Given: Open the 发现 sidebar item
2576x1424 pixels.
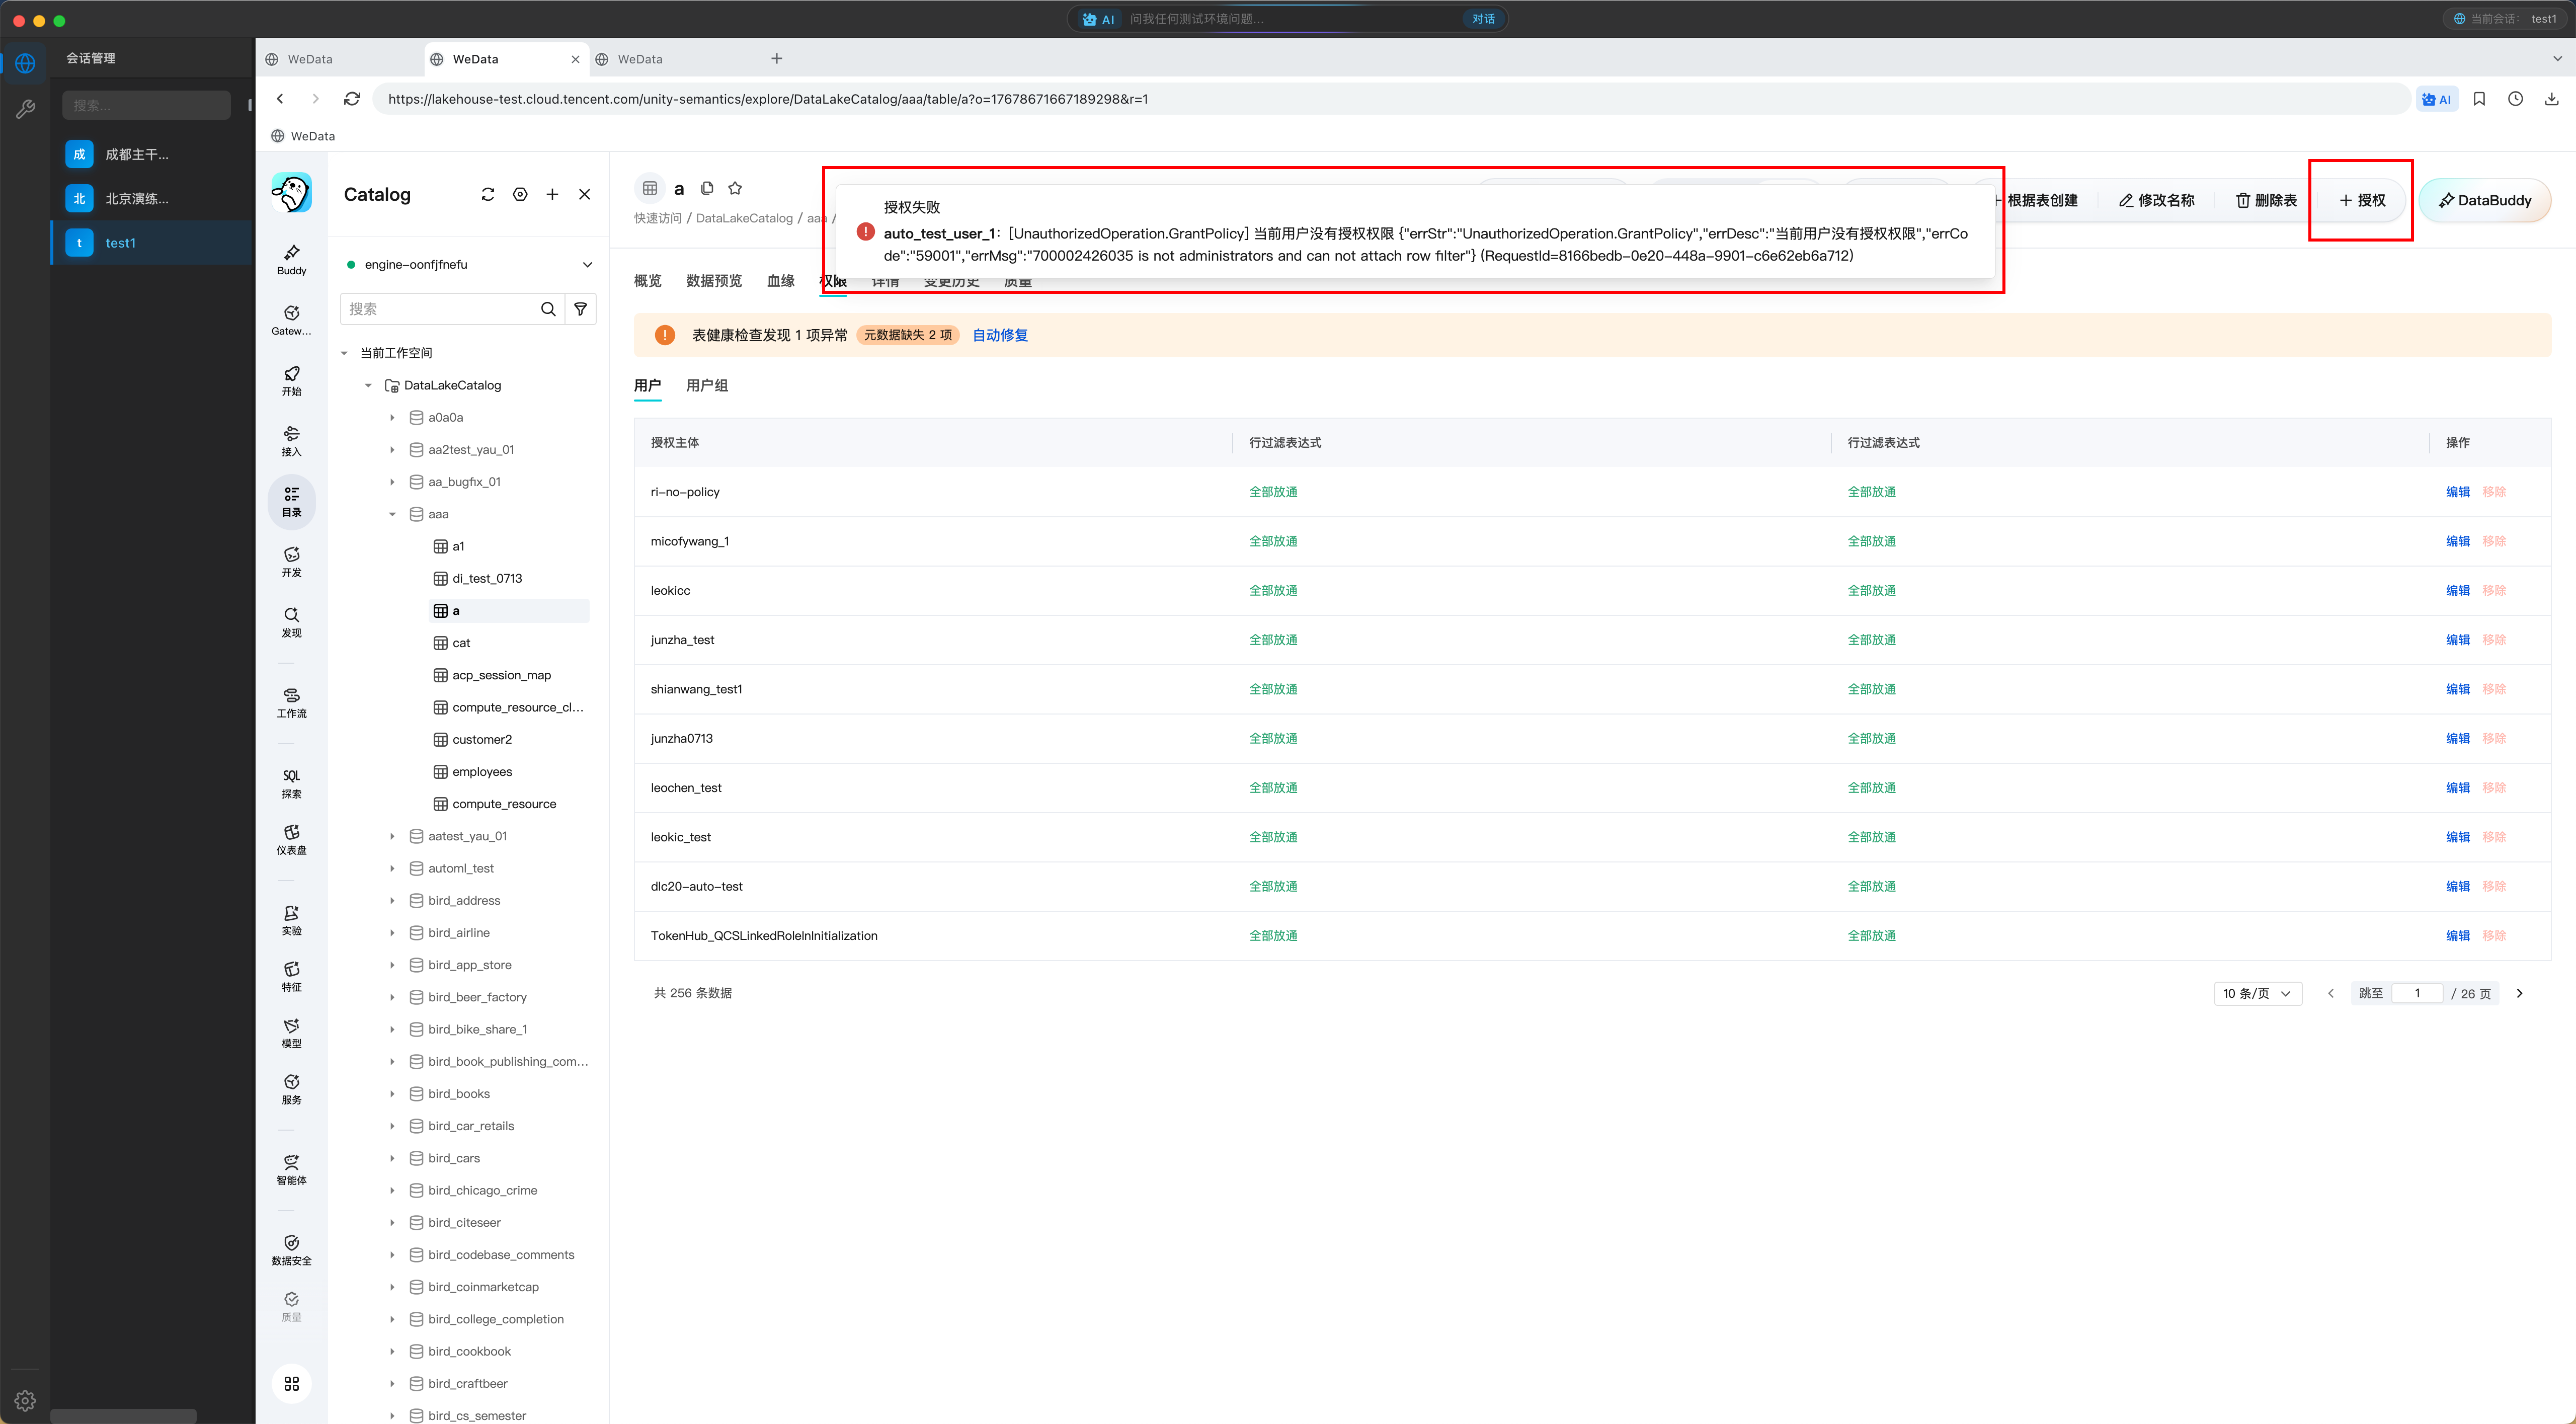Looking at the screenshot, I should click(x=291, y=622).
